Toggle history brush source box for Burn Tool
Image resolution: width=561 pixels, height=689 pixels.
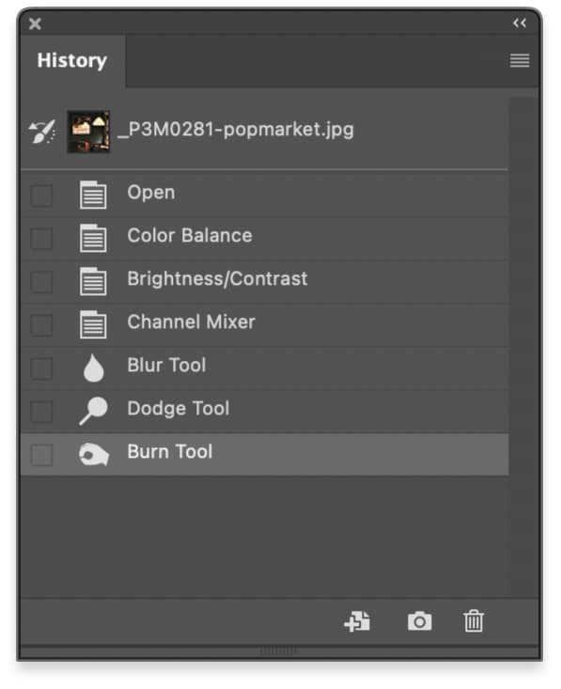(41, 454)
